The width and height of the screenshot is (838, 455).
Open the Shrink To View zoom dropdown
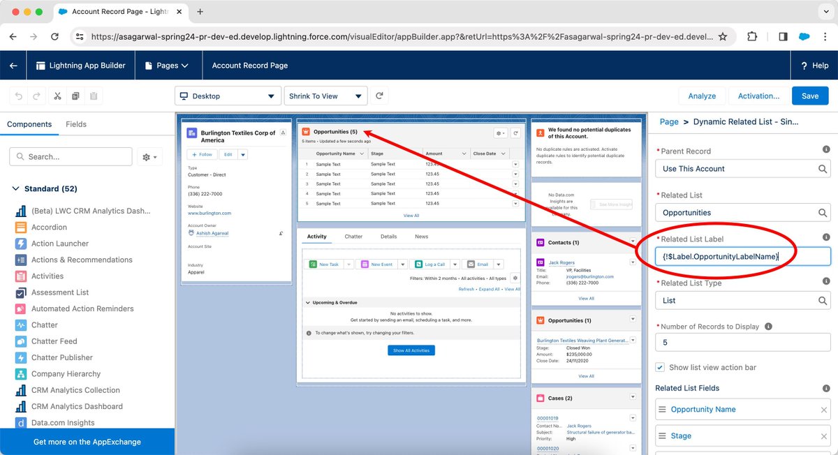click(325, 96)
